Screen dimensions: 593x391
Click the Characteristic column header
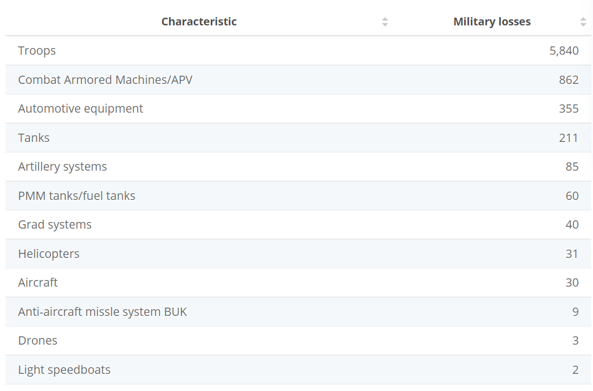pyautogui.click(x=199, y=22)
